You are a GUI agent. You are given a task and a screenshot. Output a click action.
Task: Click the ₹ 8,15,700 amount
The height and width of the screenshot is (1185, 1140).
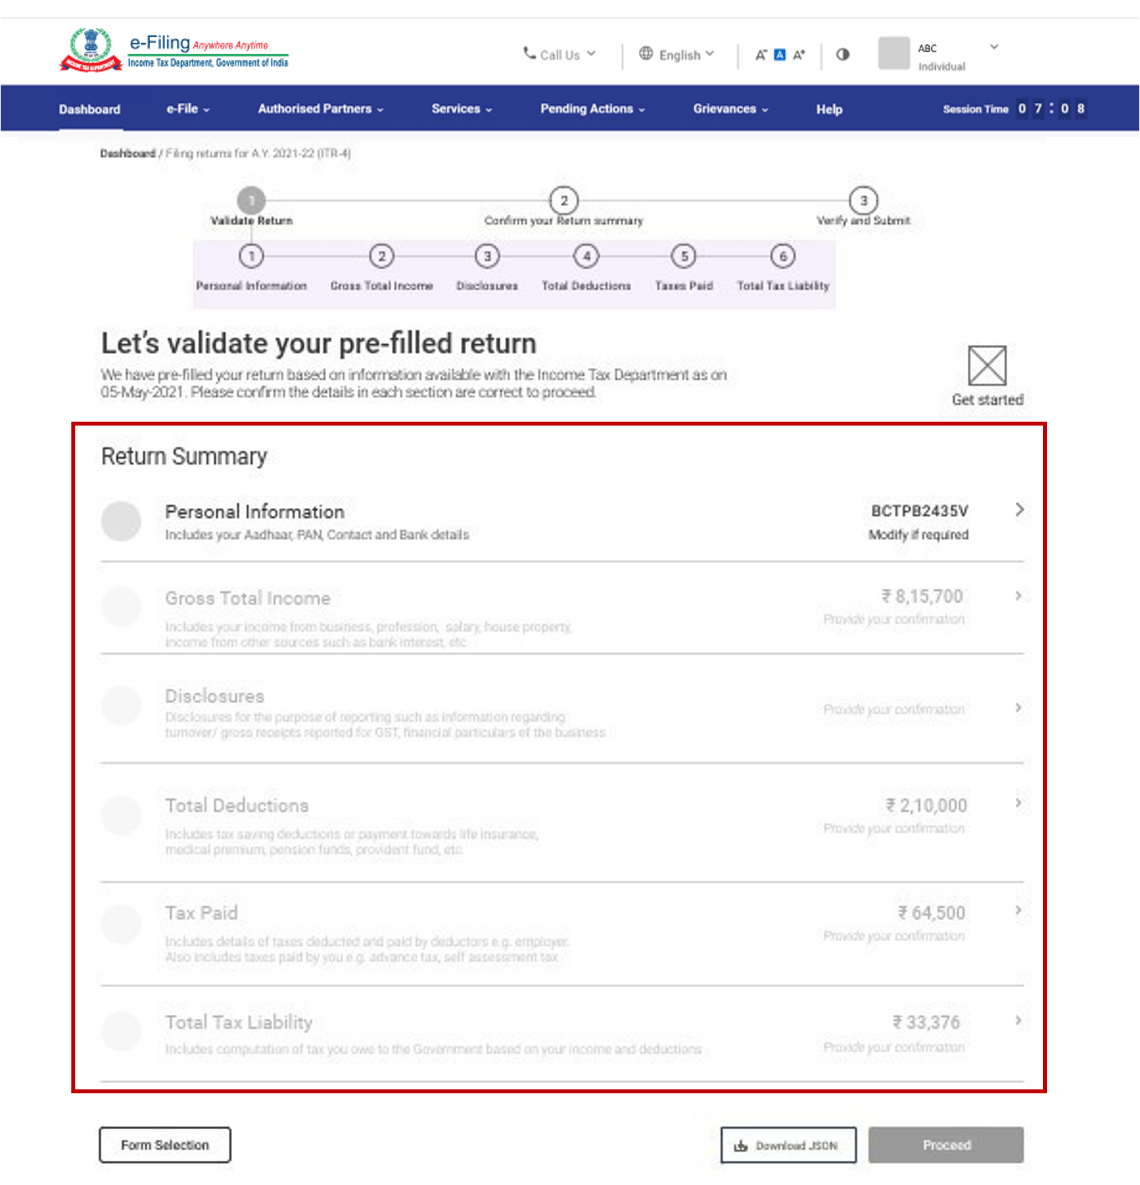[922, 596]
